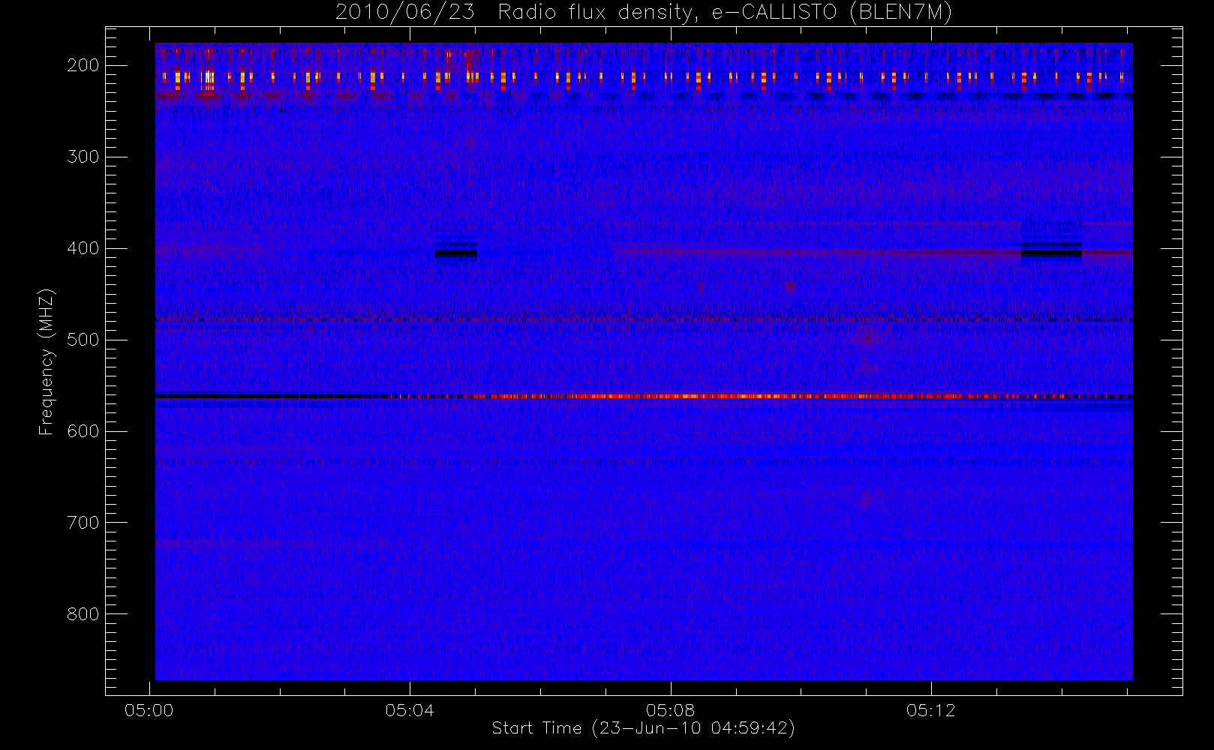Click the 05:04 time tick label
This screenshot has height=750, width=1214.
point(410,710)
